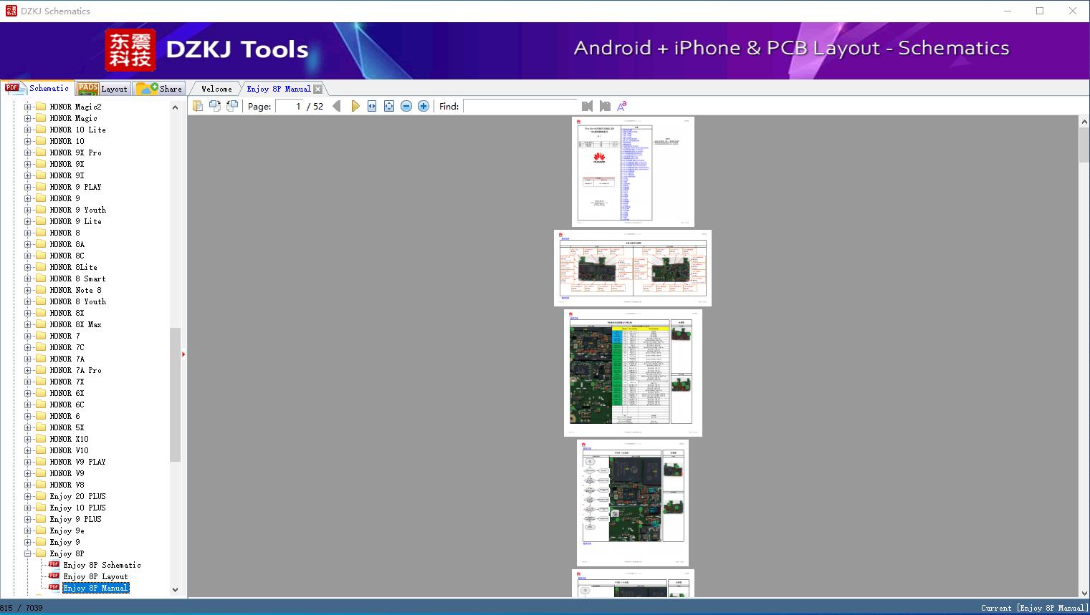Image resolution: width=1090 pixels, height=615 pixels.
Task: Expand the HONOR 9X Pro folder
Action: [27, 152]
